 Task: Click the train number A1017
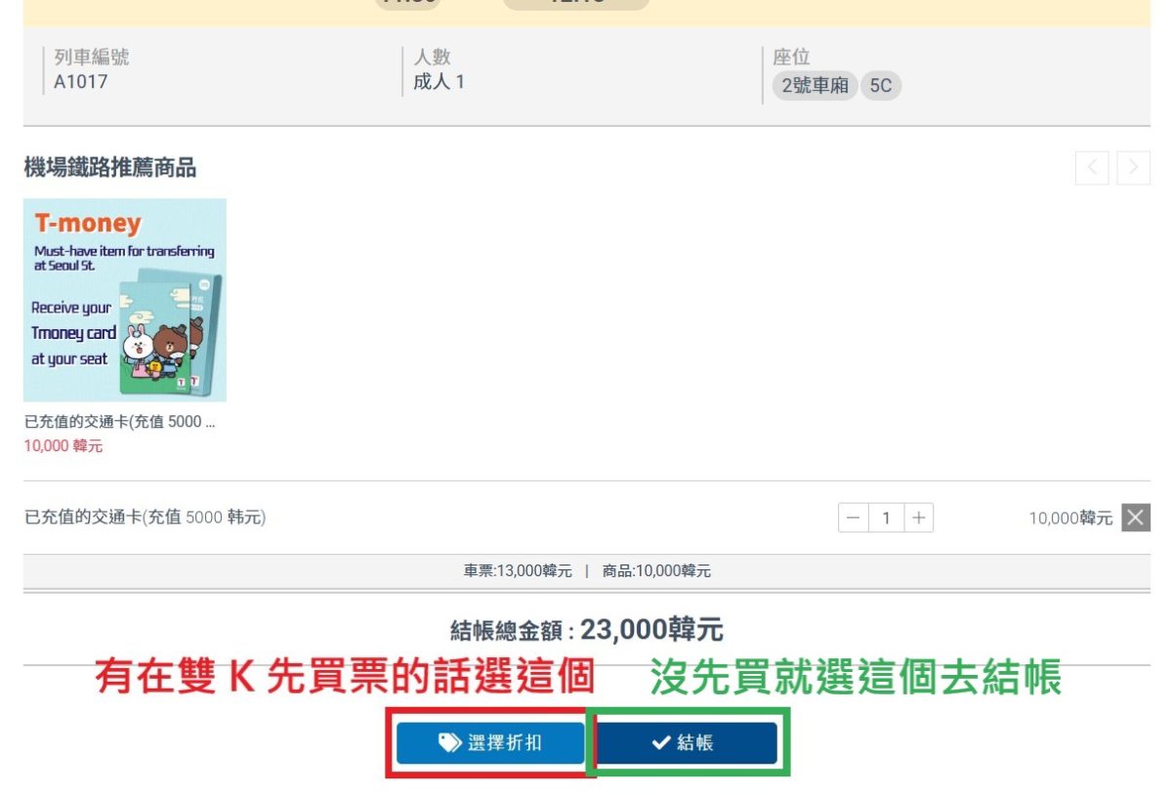pos(80,82)
